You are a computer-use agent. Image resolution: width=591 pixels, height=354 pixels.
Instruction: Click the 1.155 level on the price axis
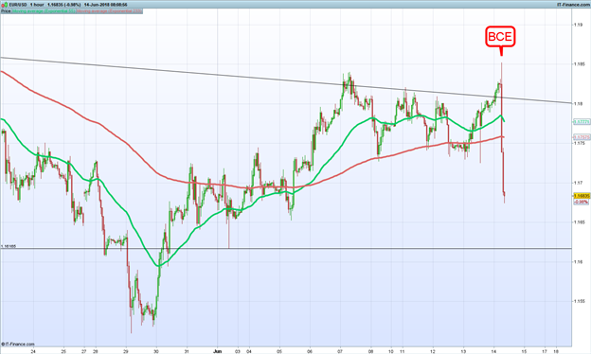coord(580,301)
